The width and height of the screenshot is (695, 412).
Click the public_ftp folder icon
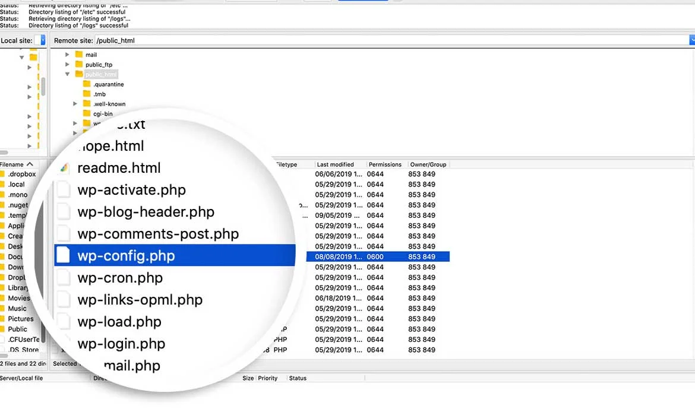78,65
